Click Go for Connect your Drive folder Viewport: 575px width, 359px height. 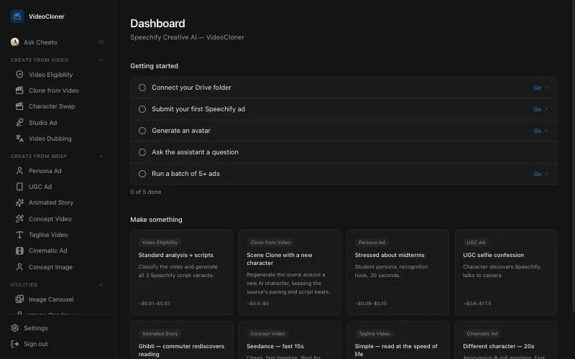(x=540, y=88)
